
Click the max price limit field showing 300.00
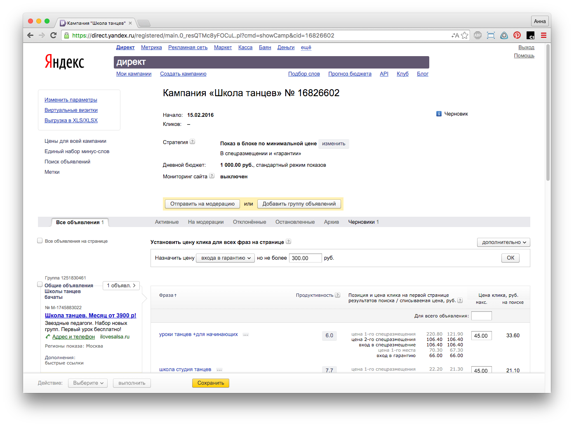point(305,258)
